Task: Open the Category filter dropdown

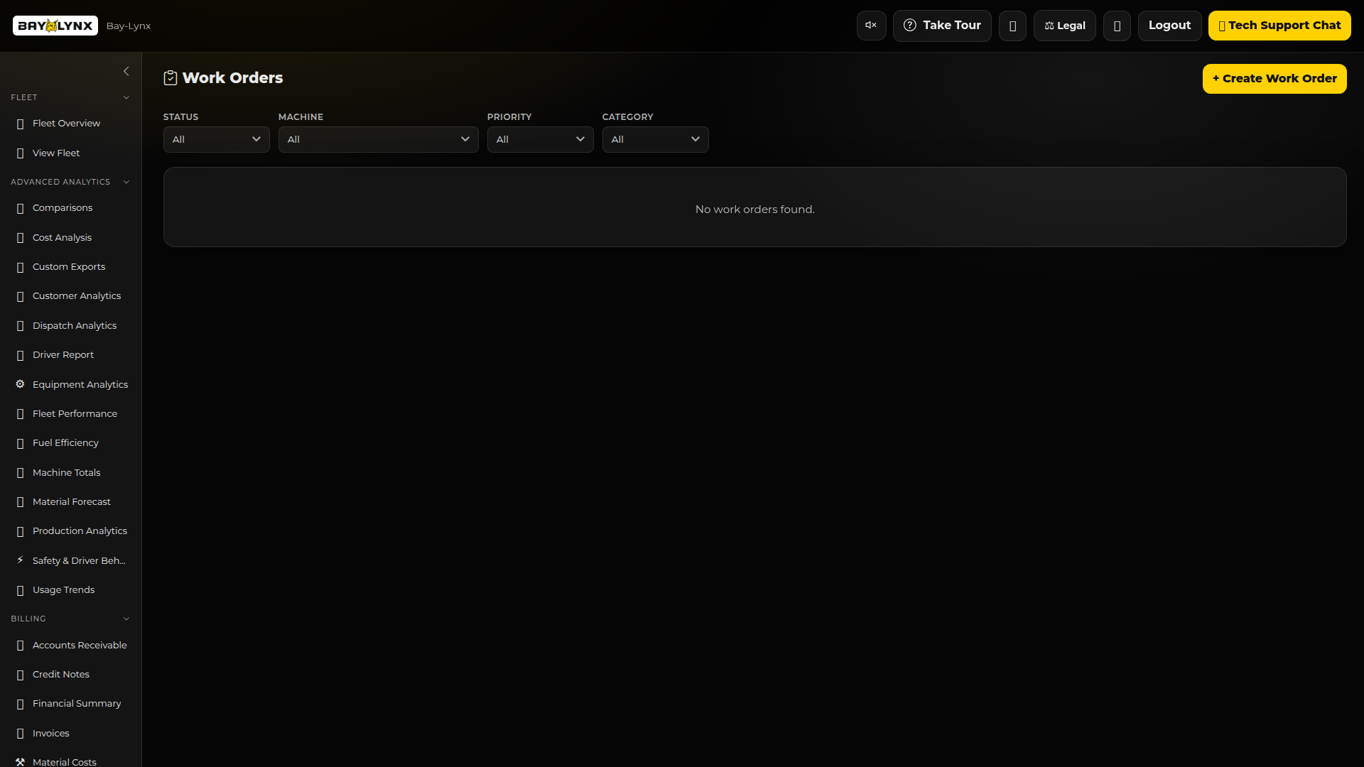Action: (x=655, y=139)
